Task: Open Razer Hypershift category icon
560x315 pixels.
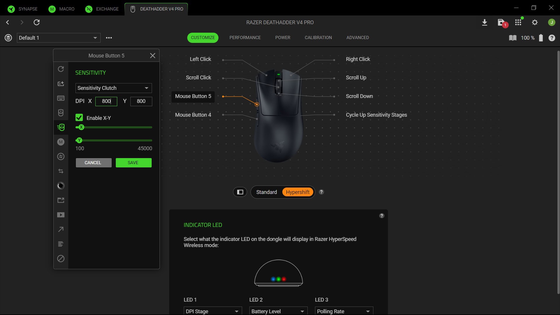Action: click(61, 186)
